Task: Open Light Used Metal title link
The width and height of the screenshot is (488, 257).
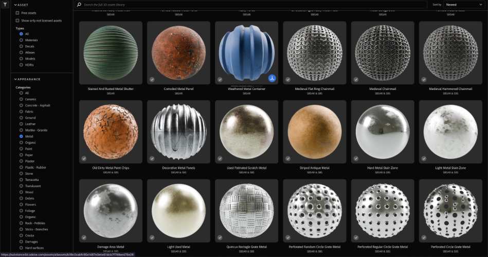Action: tap(178, 247)
